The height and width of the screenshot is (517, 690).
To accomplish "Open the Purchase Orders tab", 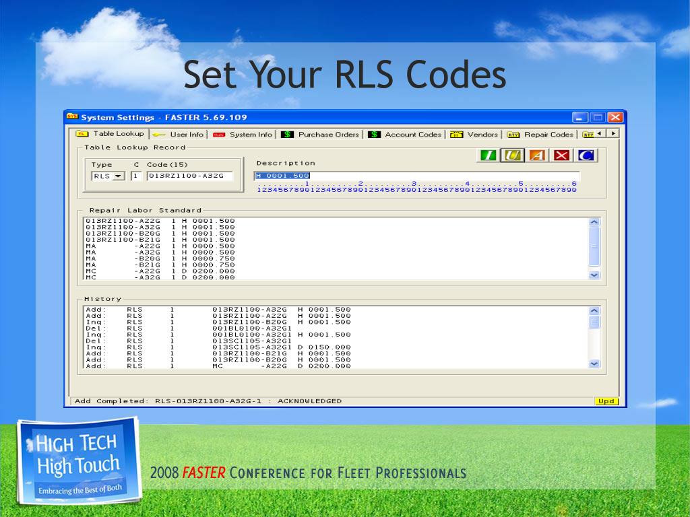I will (321, 135).
